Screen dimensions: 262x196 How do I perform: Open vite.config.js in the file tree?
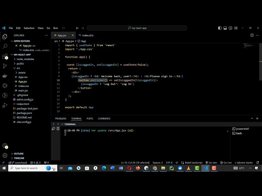click(24, 122)
